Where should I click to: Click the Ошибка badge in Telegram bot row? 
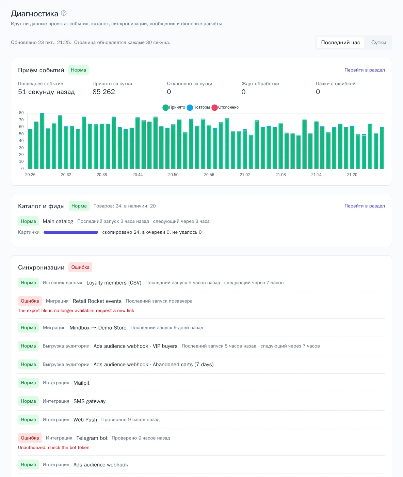[30, 438]
